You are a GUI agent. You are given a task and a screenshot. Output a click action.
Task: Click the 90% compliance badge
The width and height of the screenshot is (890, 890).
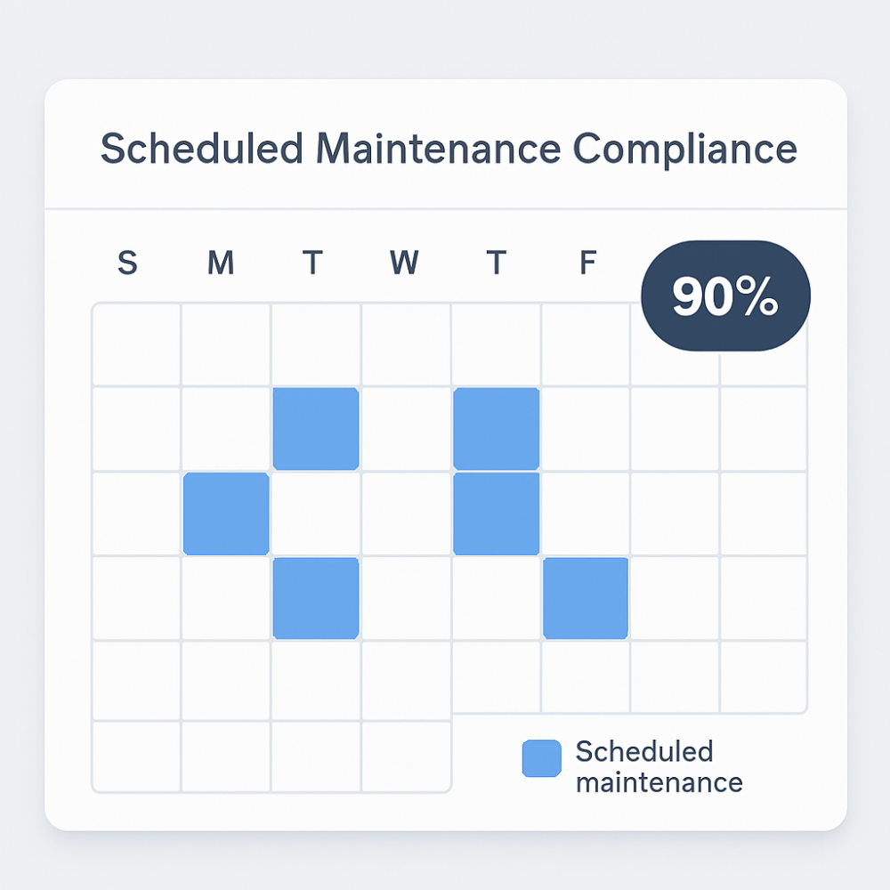725,295
